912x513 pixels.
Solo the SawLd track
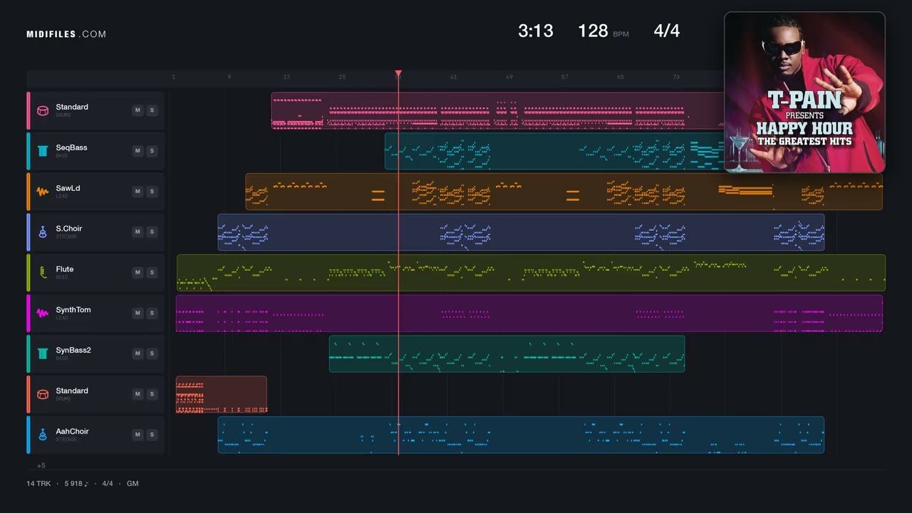pos(152,192)
